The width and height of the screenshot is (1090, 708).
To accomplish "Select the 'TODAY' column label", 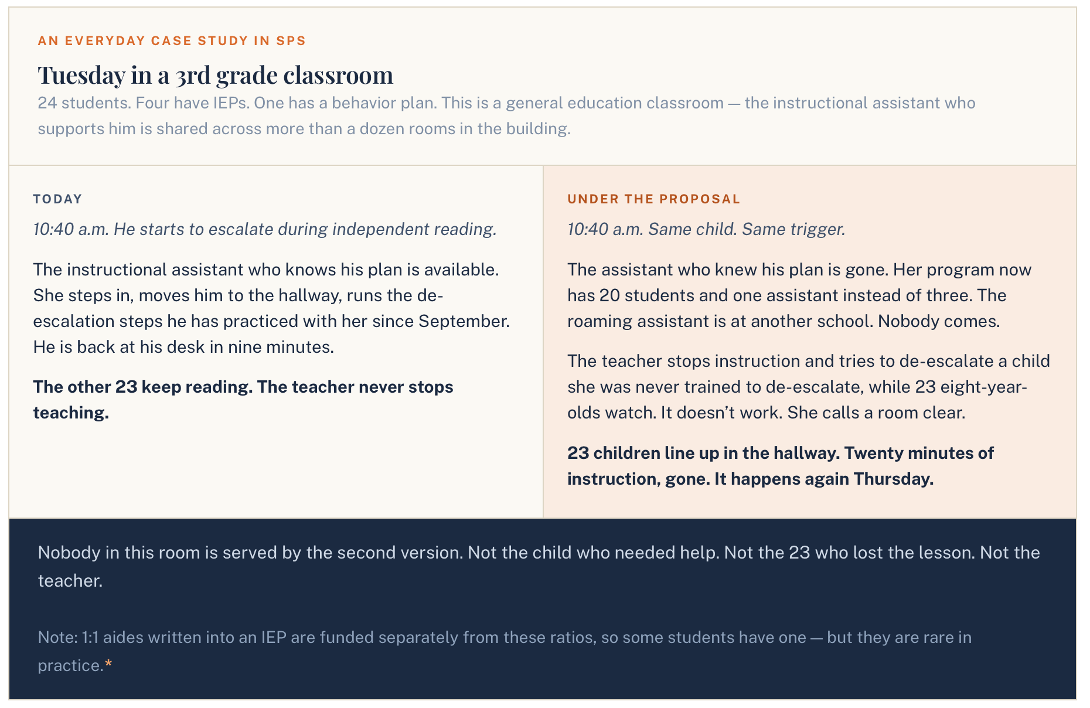I will 57,199.
